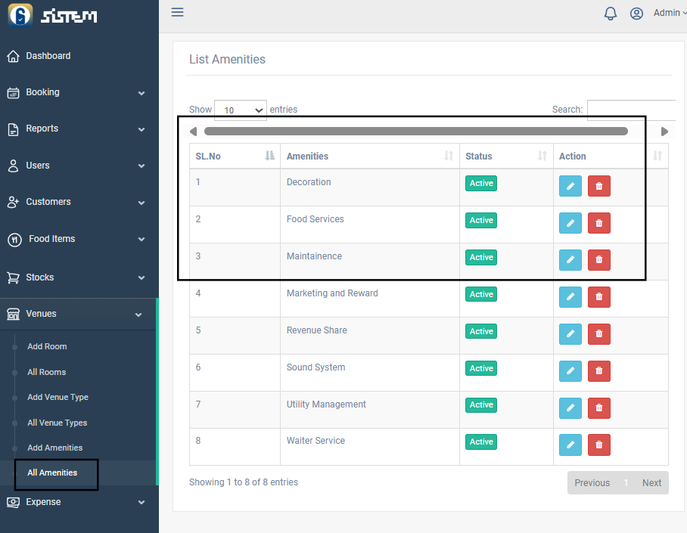The width and height of the screenshot is (687, 533).
Task: Open Add Venue Type submenu item
Action: coord(58,397)
